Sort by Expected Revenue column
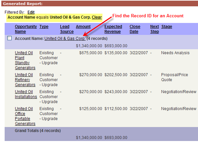 [x=113, y=29]
